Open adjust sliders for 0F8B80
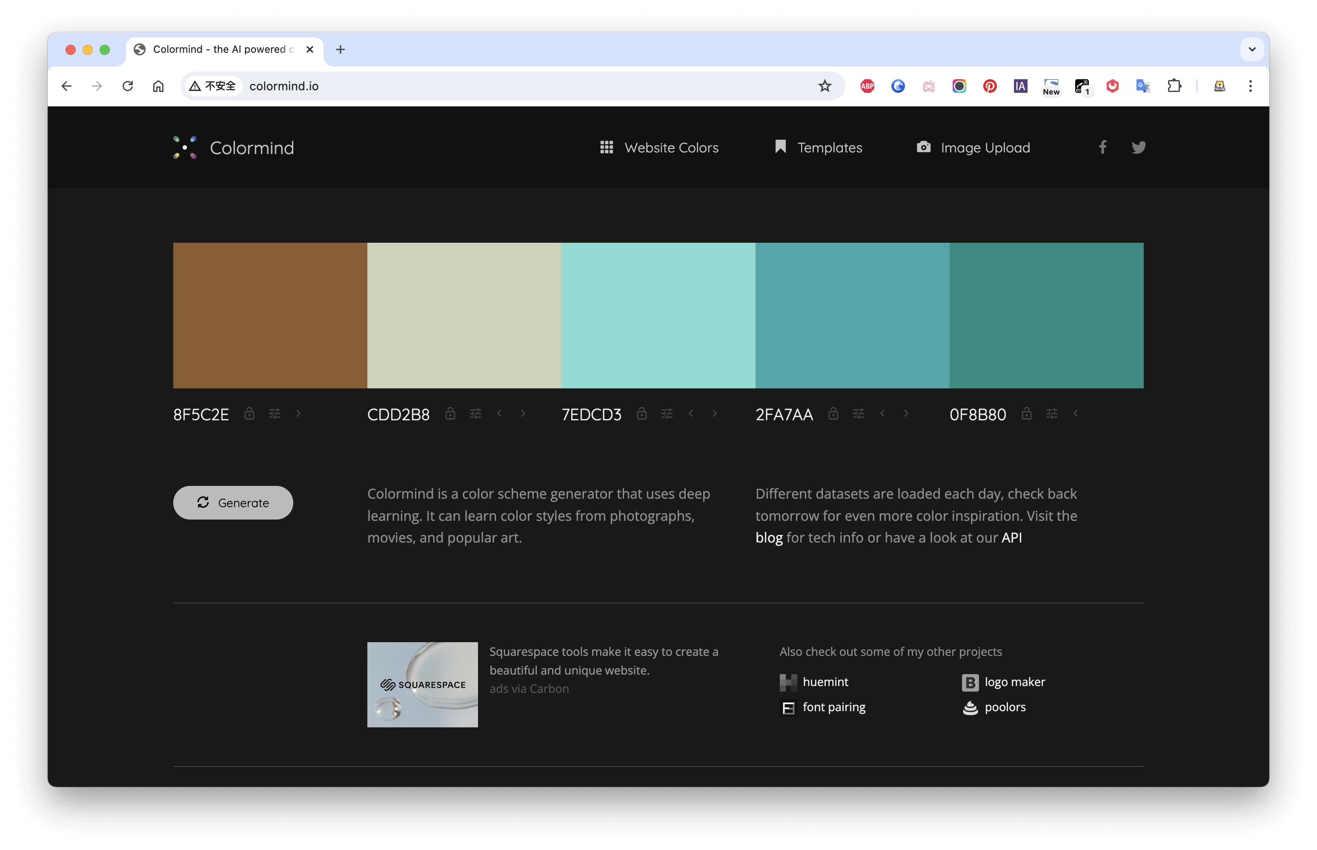This screenshot has height=850, width=1317. tap(1051, 414)
